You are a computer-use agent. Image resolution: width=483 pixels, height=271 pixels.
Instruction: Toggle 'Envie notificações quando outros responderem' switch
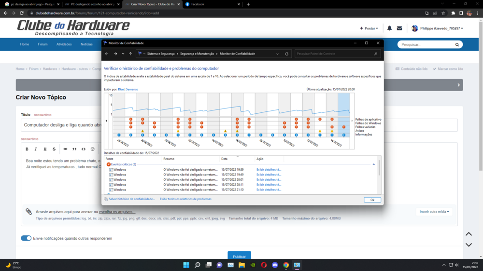[x=26, y=238]
